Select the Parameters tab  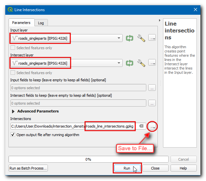click(x=21, y=23)
